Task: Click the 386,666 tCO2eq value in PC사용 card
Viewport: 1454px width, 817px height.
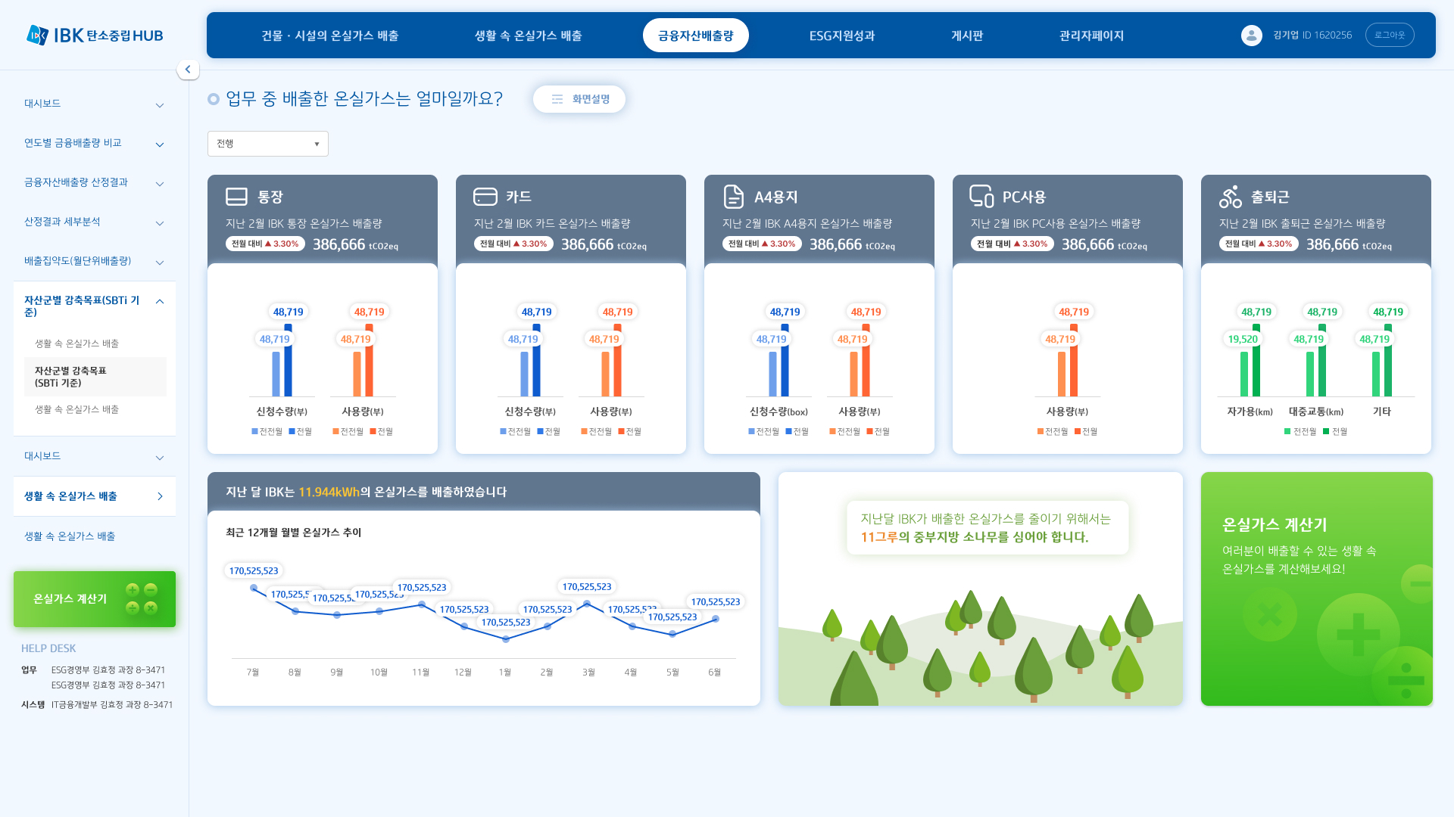Action: [1104, 244]
